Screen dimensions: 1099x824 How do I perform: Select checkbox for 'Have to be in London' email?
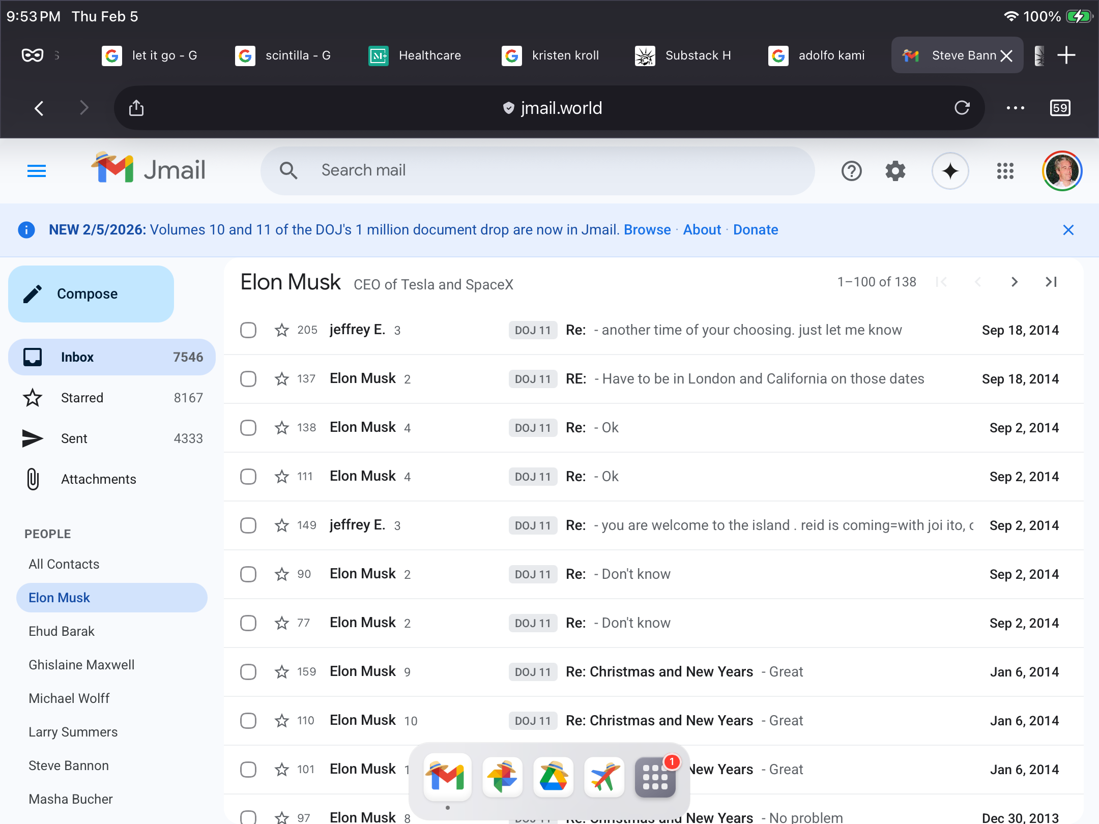click(248, 379)
